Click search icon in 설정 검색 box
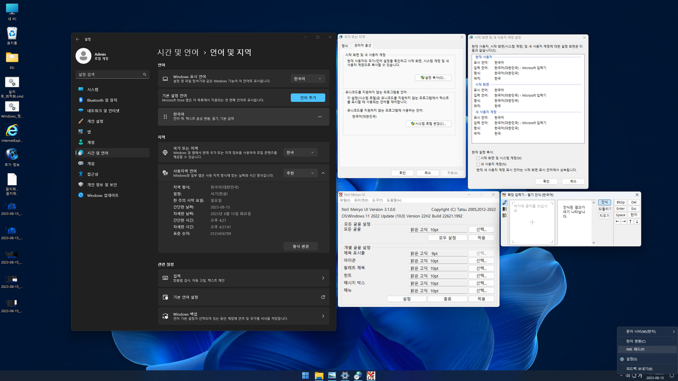The width and height of the screenshot is (678, 381). click(144, 74)
